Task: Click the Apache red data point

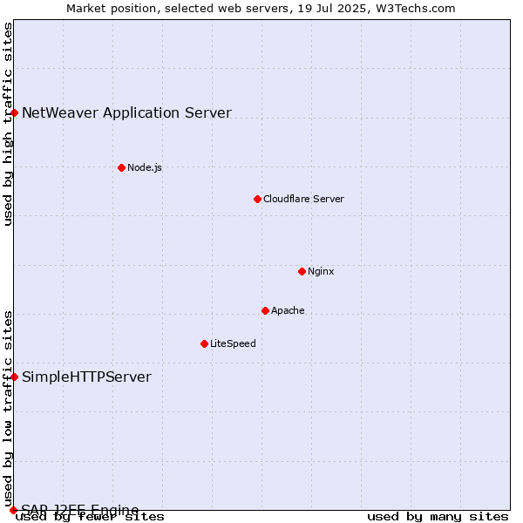Action: [x=265, y=311]
